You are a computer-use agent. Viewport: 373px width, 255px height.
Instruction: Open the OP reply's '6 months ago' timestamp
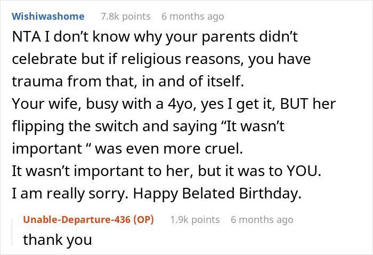coord(262,219)
